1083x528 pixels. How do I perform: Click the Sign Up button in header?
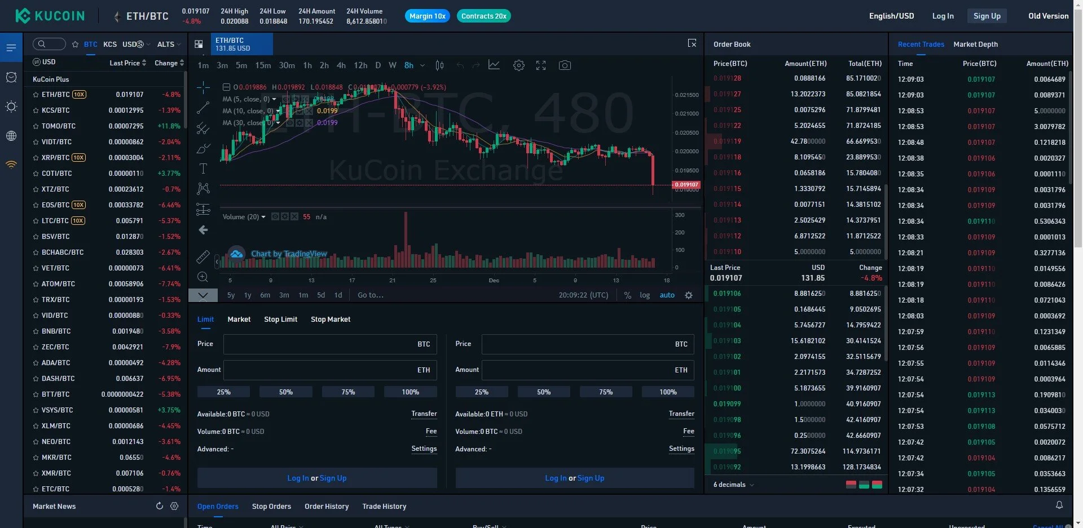pos(987,16)
